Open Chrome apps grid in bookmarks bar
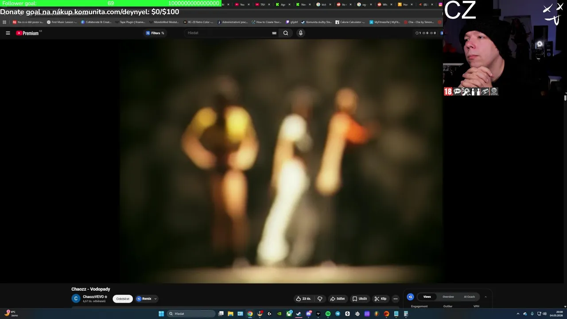Screen dimensions: 567x319 [4, 22]
